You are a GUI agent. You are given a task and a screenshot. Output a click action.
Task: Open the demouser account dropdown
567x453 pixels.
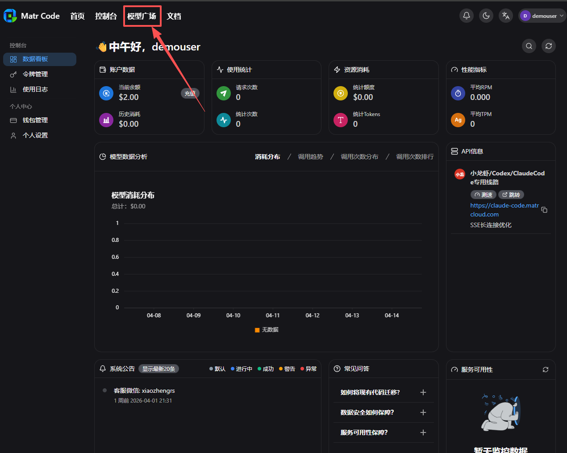(542, 16)
